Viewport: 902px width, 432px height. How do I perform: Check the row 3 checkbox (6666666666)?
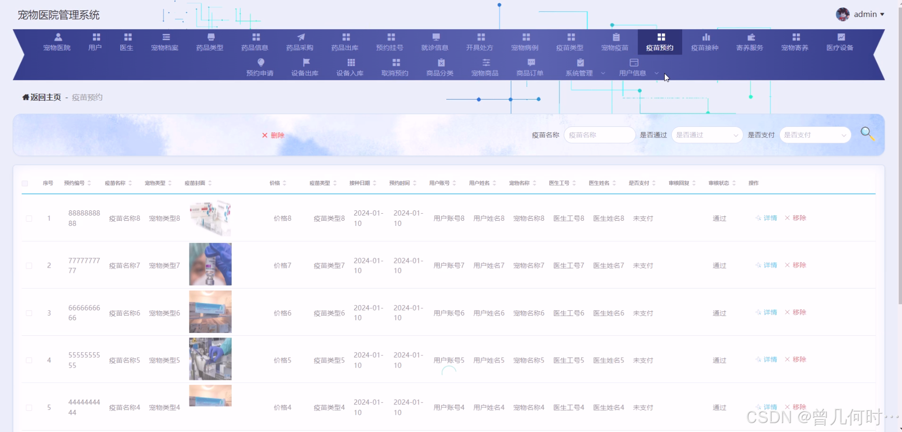click(29, 313)
